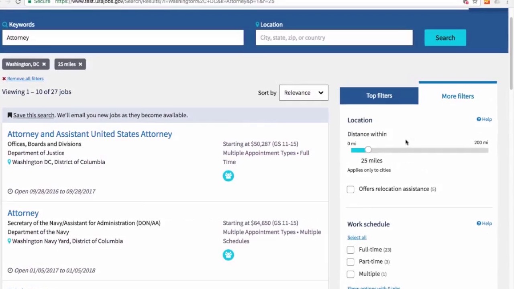Click the magnifier icon beside the Keywords label
This screenshot has height=289, width=514.
coord(5,24)
